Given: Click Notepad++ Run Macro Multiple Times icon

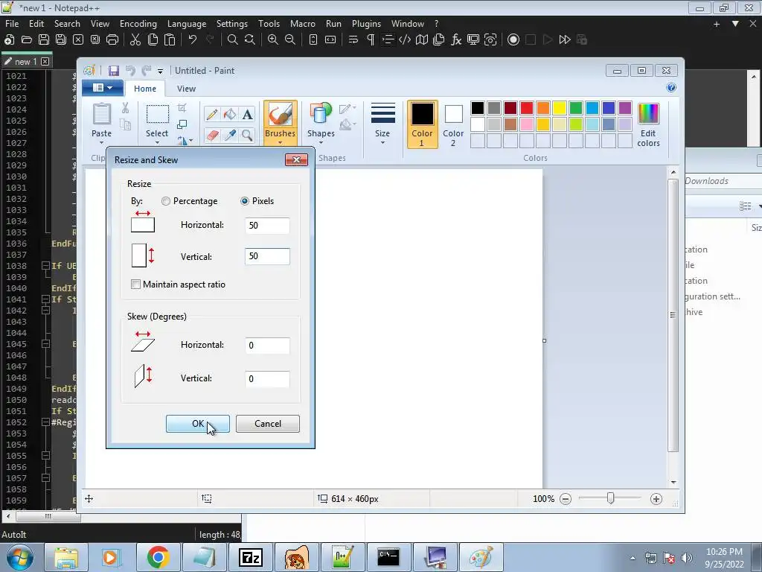Looking at the screenshot, I should click(x=565, y=40).
